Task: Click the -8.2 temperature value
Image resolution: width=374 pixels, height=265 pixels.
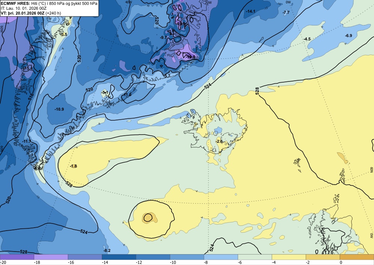Action: pos(107,250)
